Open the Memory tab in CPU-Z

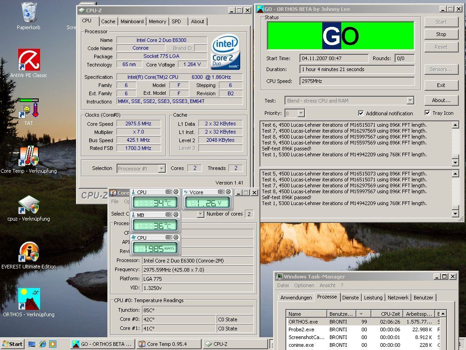[x=157, y=21]
